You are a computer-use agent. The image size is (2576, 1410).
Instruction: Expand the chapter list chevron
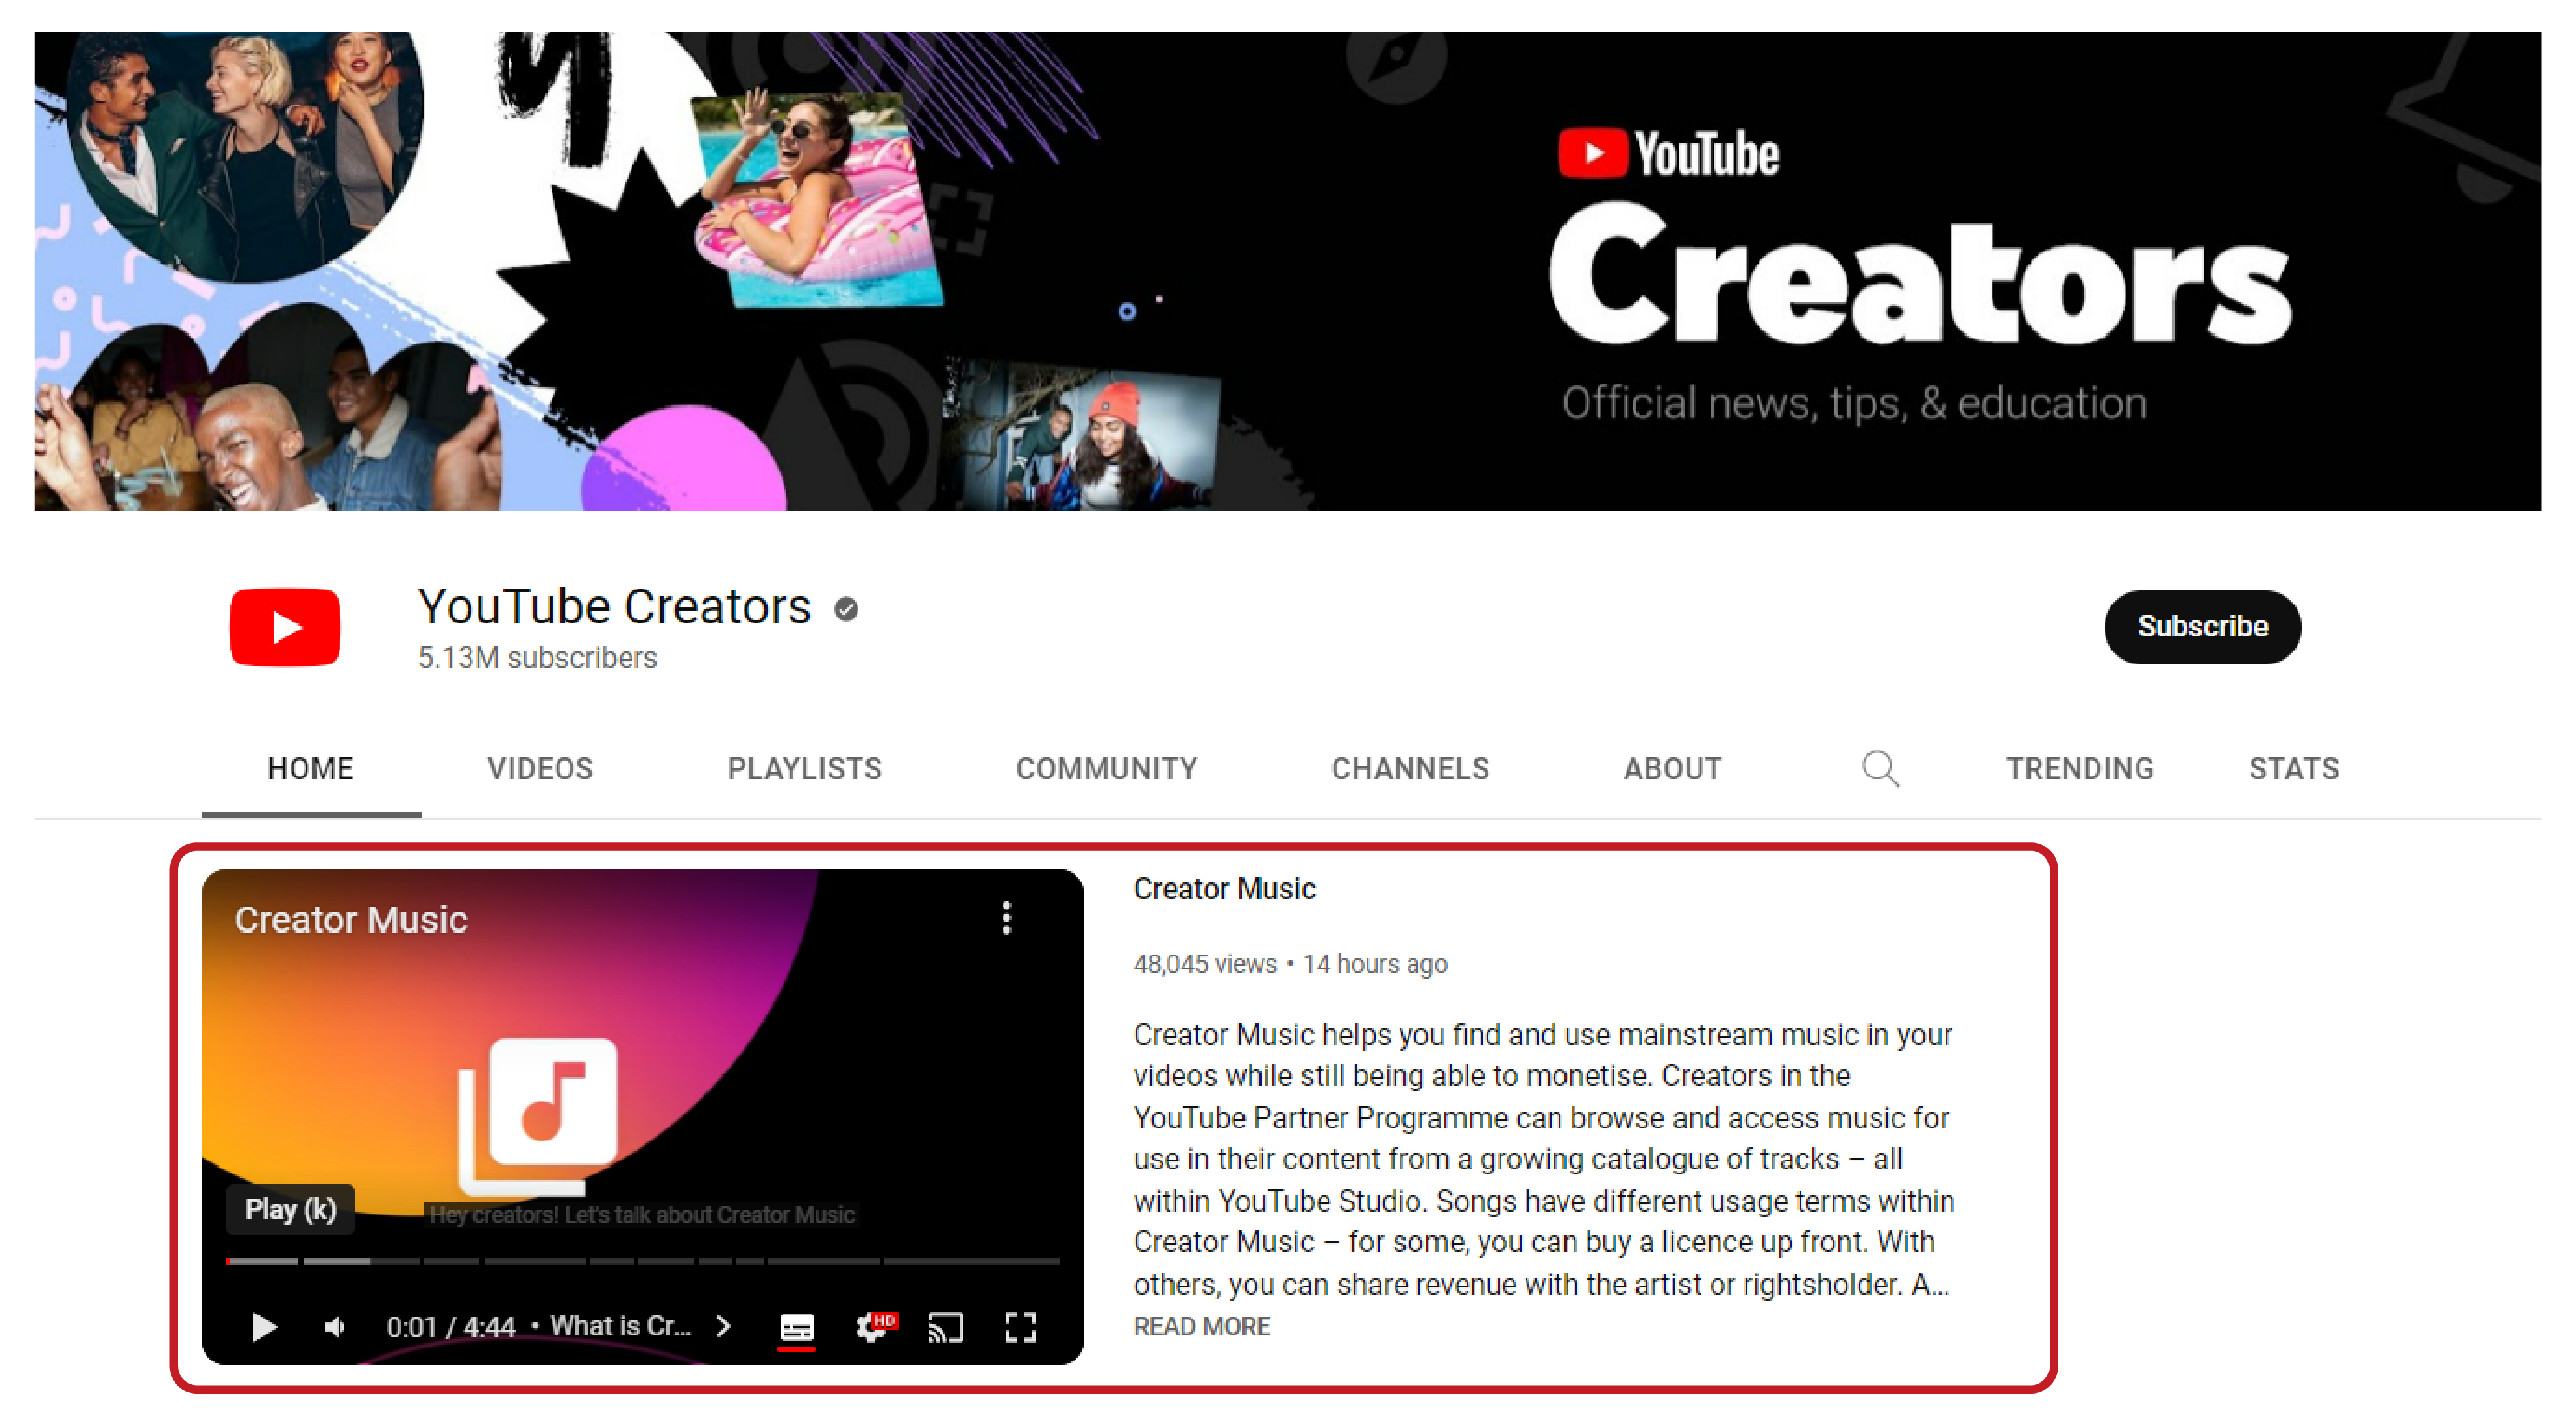724,1326
